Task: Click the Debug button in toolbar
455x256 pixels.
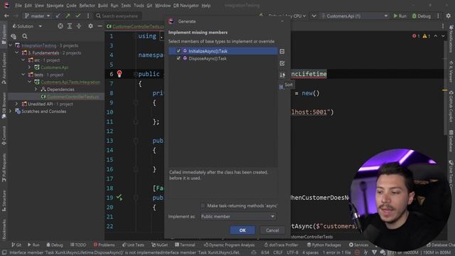Action: click(x=422, y=16)
